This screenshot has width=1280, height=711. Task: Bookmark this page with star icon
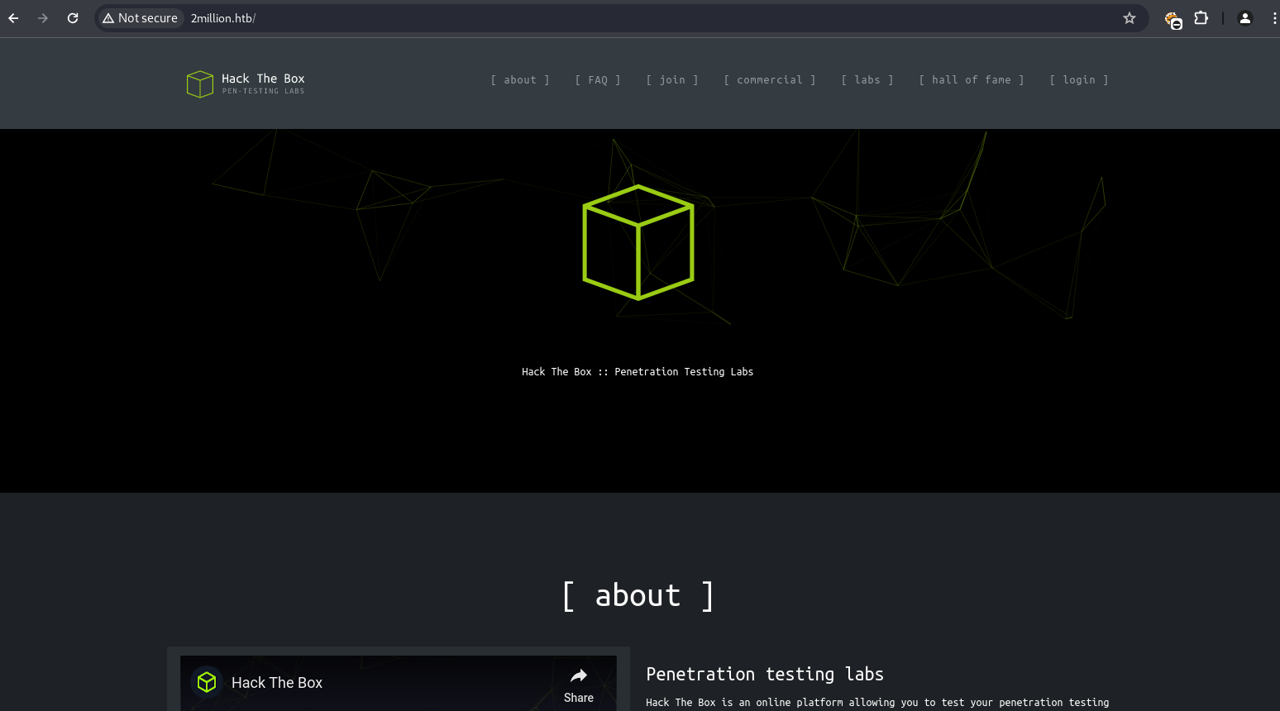click(x=1129, y=18)
